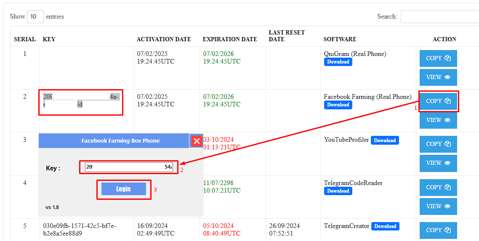Viewport: 479px width, 241px height.
Task: Click TelegramCreator software name
Action: click(x=346, y=226)
